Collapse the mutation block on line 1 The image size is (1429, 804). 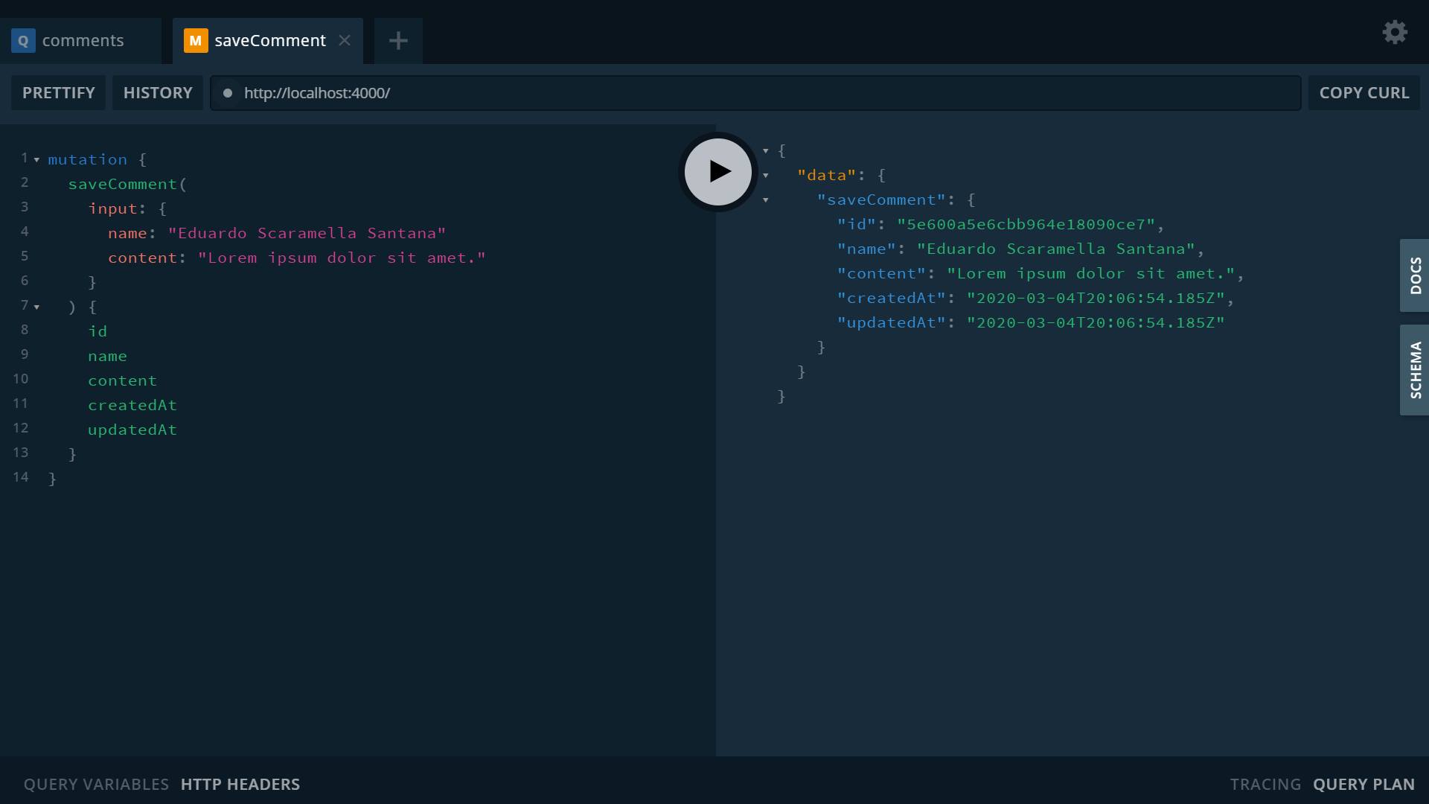[x=36, y=159]
